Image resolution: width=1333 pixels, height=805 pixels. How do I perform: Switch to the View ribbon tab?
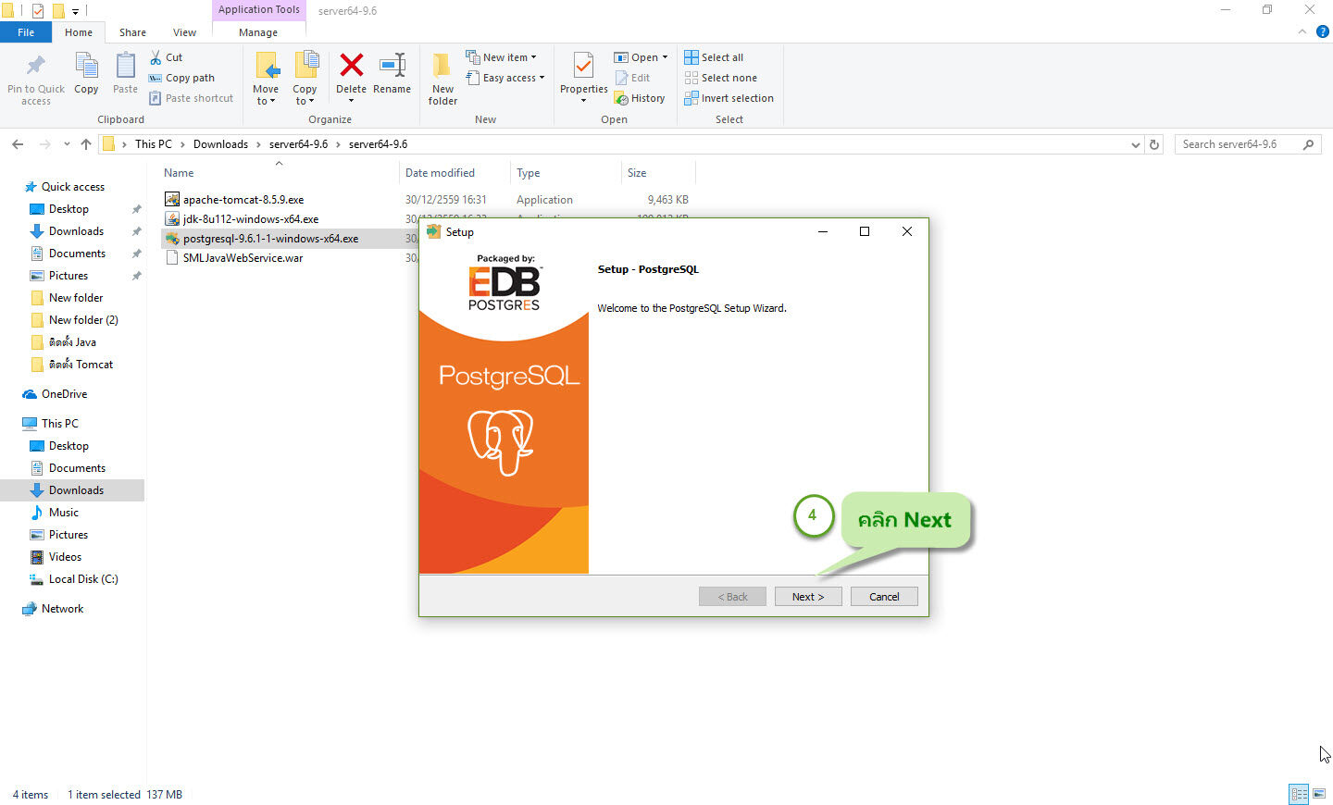[x=184, y=32]
